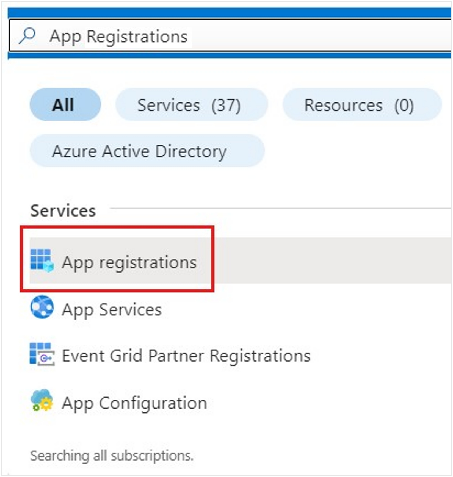The image size is (453, 477).
Task: Click the App Configuration cloud gear icon
Action: click(x=42, y=400)
